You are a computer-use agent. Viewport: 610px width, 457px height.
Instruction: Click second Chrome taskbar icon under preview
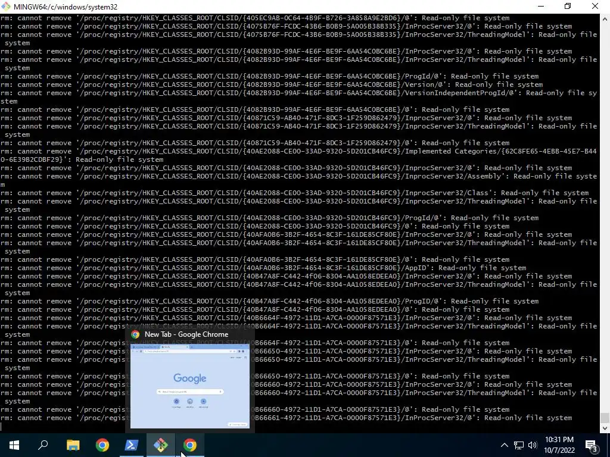190,445
